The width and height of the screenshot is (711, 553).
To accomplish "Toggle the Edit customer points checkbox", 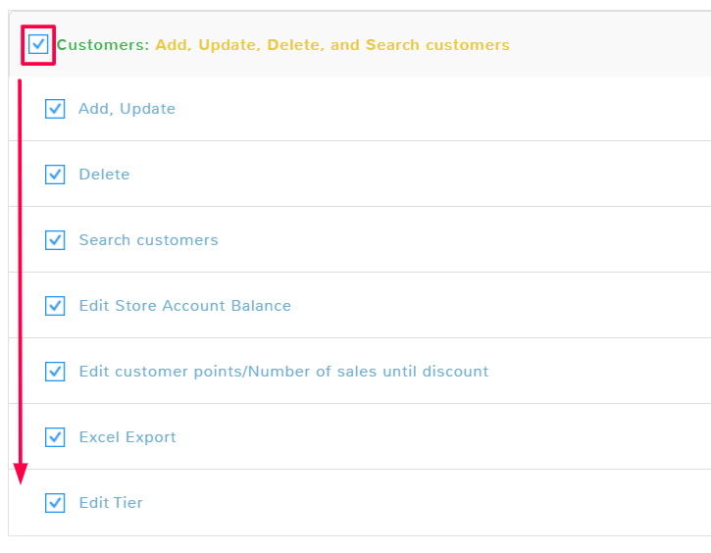I will [x=55, y=372].
